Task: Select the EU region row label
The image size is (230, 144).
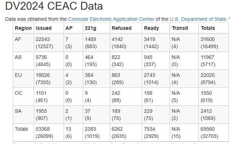Action: pos(18,75)
